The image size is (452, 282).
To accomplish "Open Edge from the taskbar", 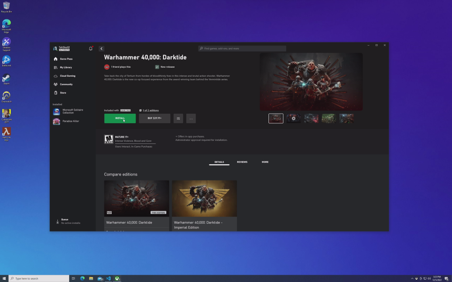I will click(x=82, y=278).
